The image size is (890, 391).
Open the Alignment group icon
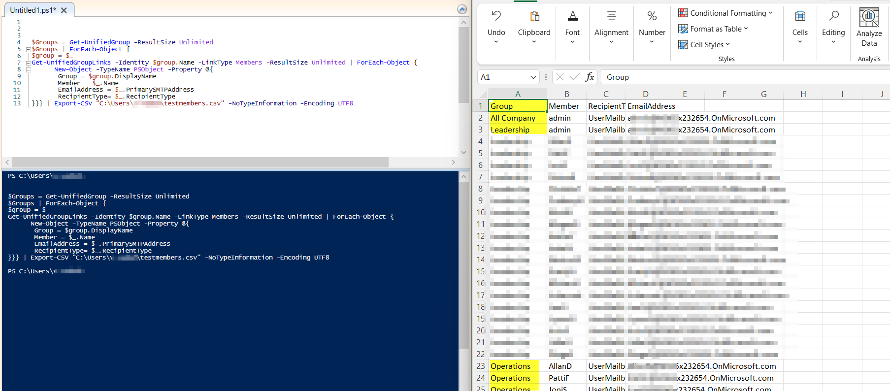click(x=611, y=16)
